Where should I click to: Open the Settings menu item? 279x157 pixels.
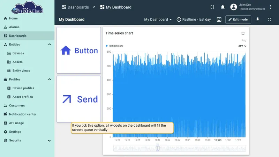pyautogui.click(x=27, y=132)
